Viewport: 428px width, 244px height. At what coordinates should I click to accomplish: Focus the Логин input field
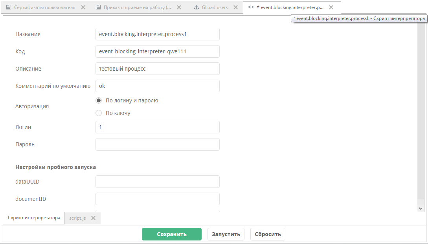tap(158, 127)
